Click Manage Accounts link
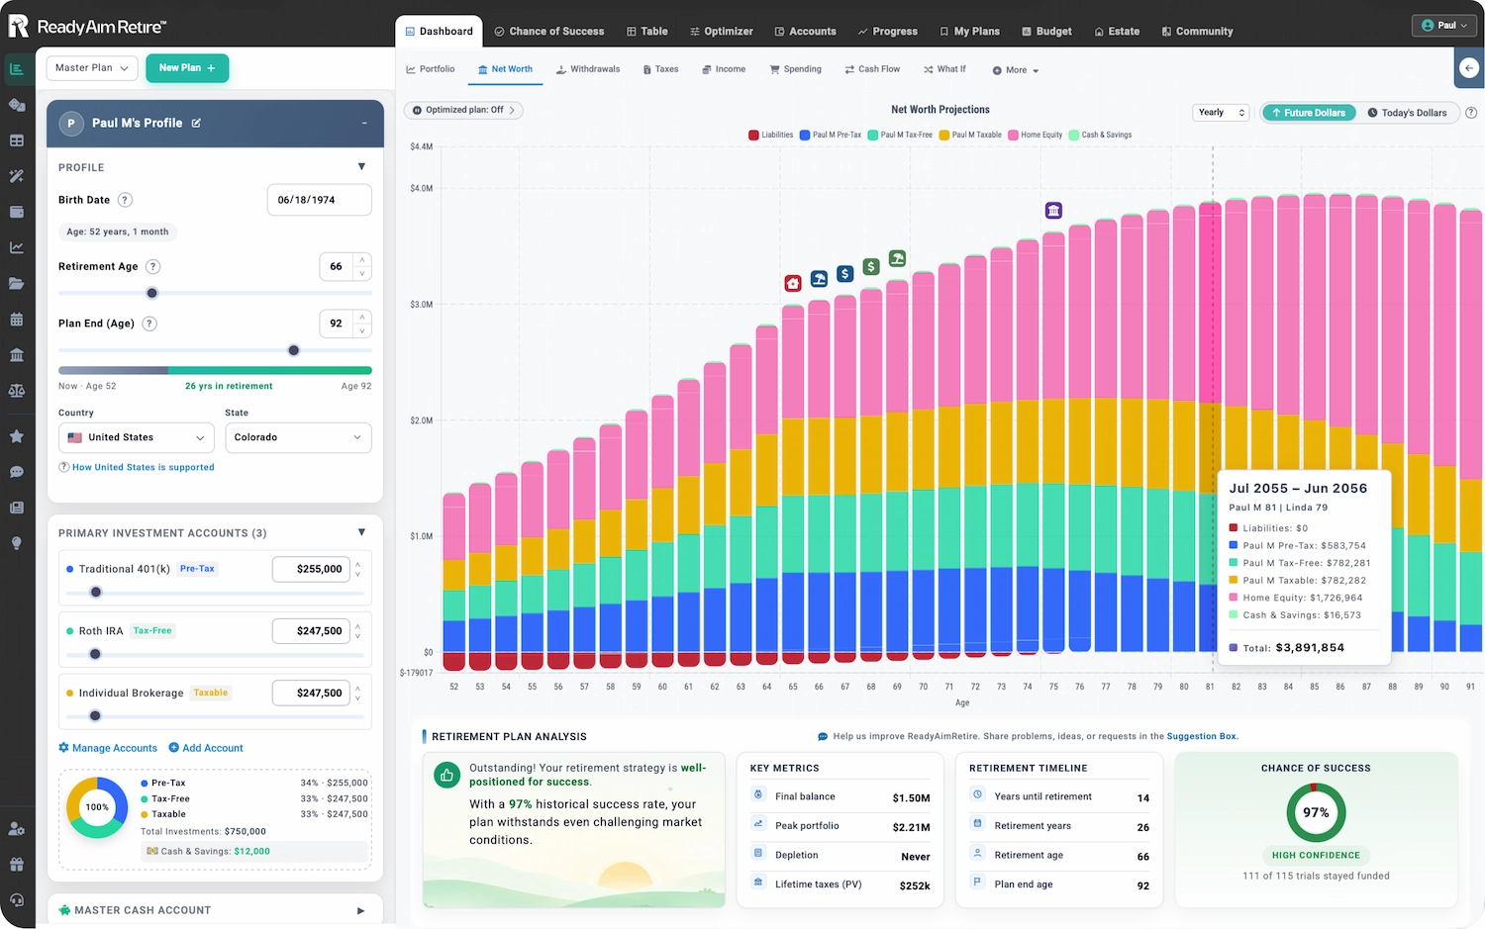The image size is (1485, 929). click(108, 748)
